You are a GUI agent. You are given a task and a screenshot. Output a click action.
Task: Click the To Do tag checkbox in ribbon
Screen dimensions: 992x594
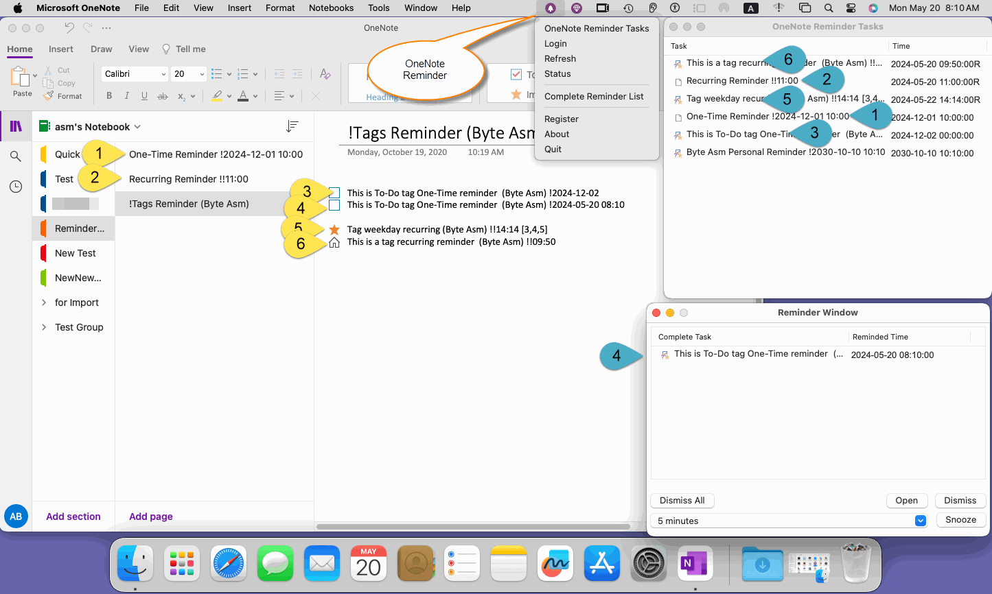[516, 75]
